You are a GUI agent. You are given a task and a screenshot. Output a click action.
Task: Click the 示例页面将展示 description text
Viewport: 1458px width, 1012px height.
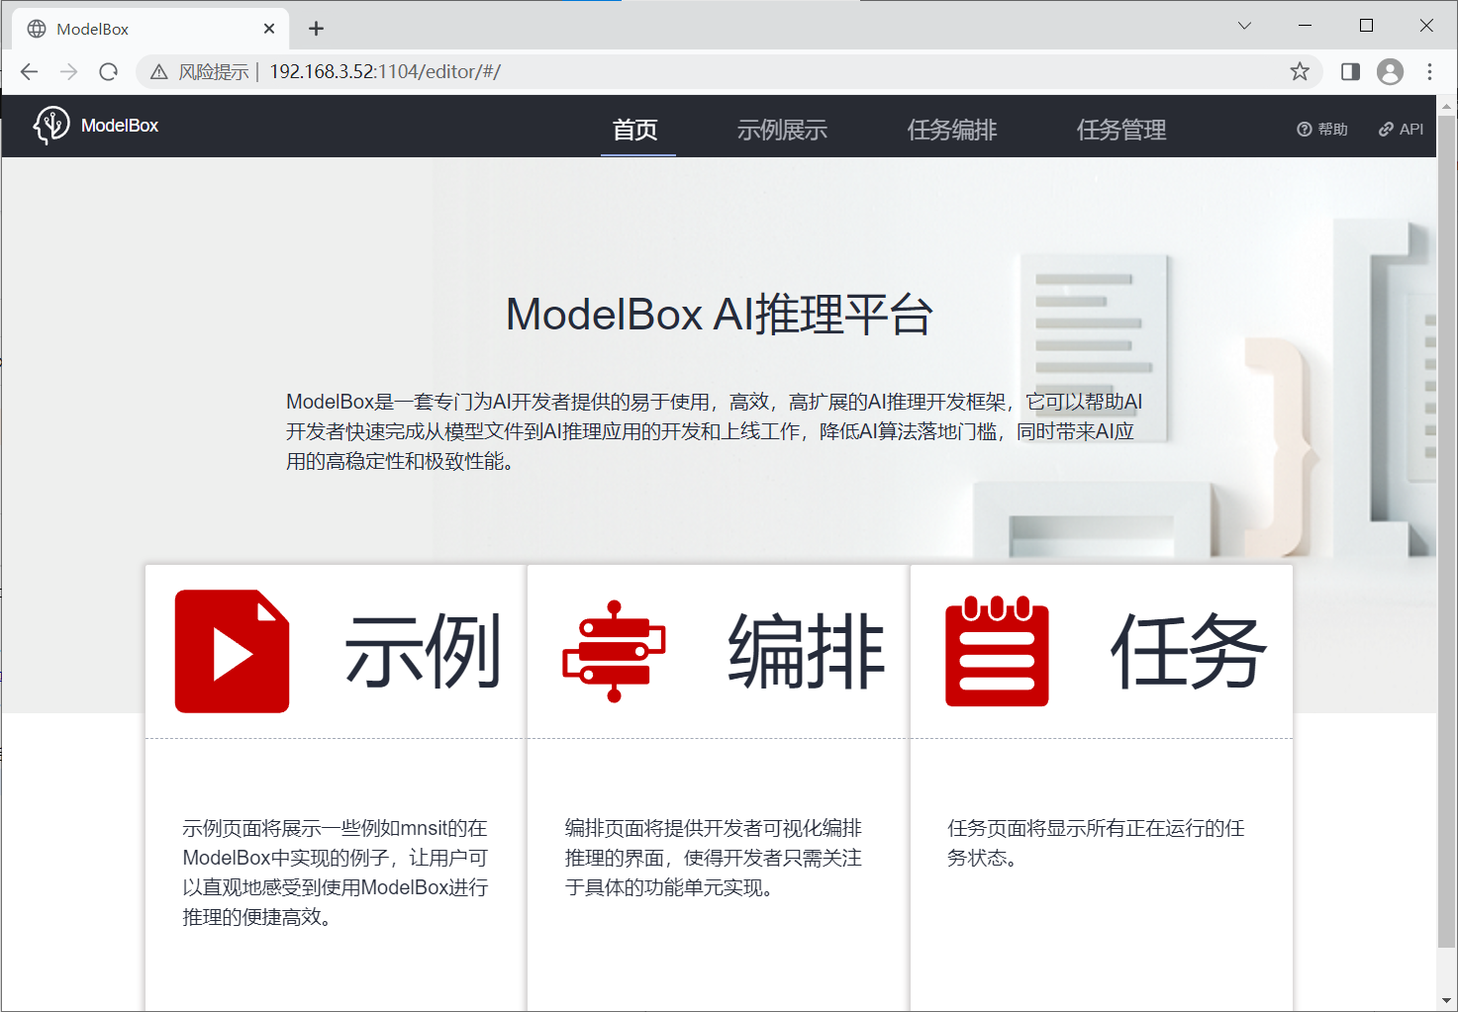click(336, 873)
